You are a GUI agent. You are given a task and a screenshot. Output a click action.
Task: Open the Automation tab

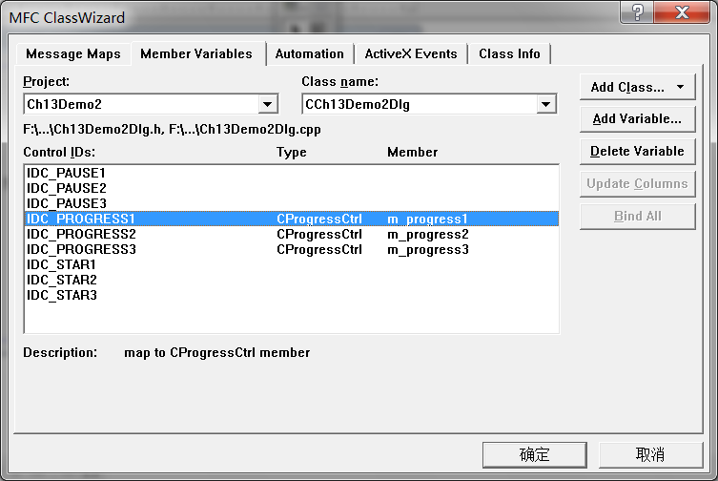pos(310,54)
